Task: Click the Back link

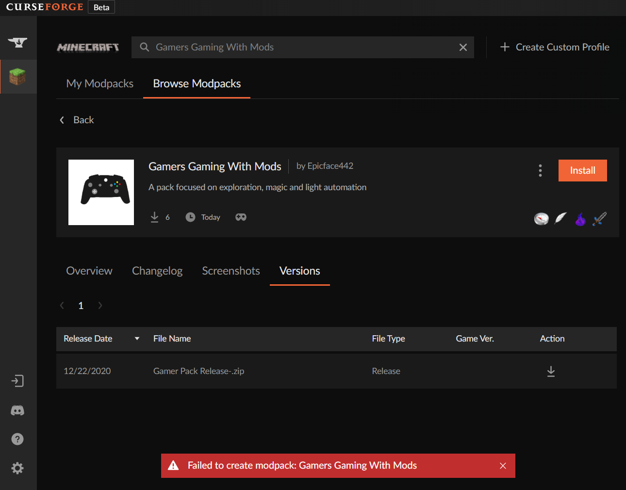Action: 83,120
